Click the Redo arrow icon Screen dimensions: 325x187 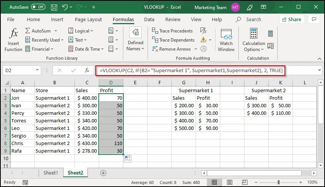(79, 7)
